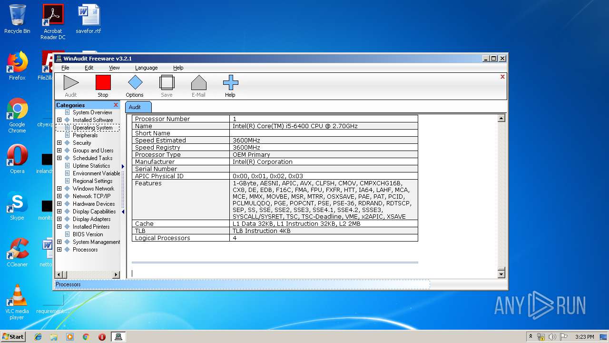The height and width of the screenshot is (343, 609).
Task: Select System Overview category
Action: click(x=92, y=112)
